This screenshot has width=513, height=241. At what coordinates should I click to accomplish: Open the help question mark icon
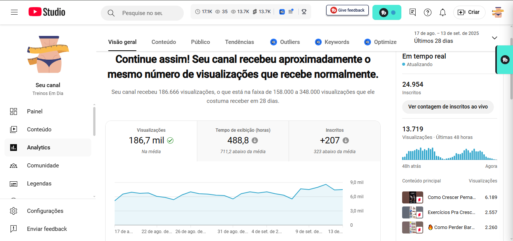(428, 12)
